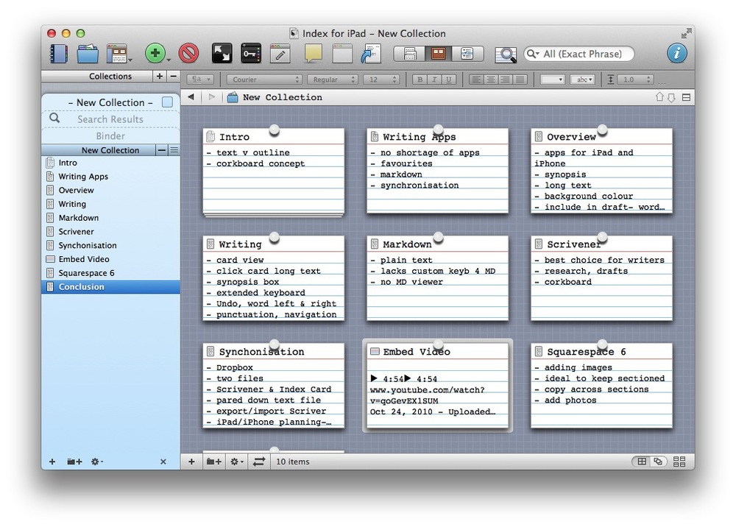
Task: Open the font size 12 dropdown
Action: pos(381,79)
